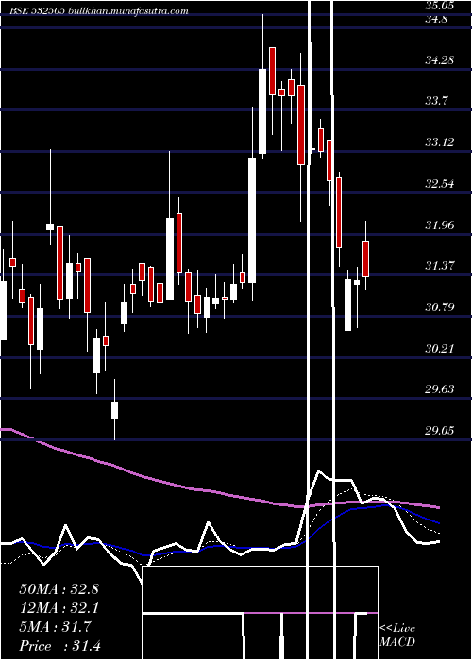
Task: Click the <<Live MACD label
Action: [397, 635]
